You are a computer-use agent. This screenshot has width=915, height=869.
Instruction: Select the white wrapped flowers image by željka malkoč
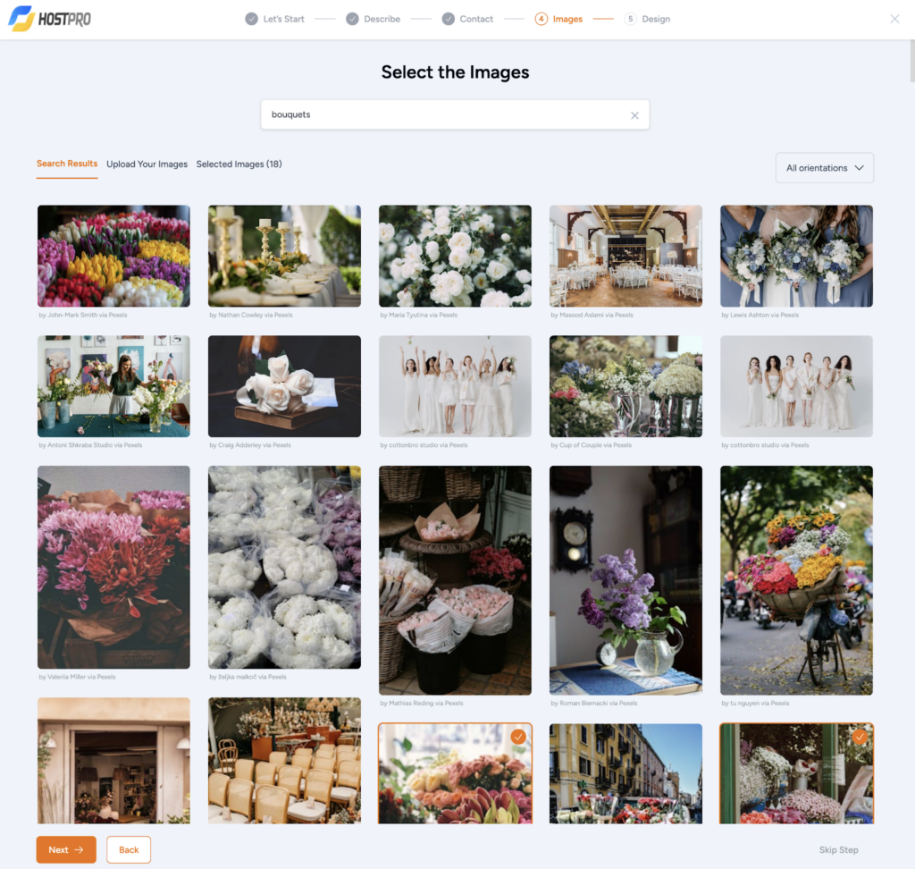point(284,567)
